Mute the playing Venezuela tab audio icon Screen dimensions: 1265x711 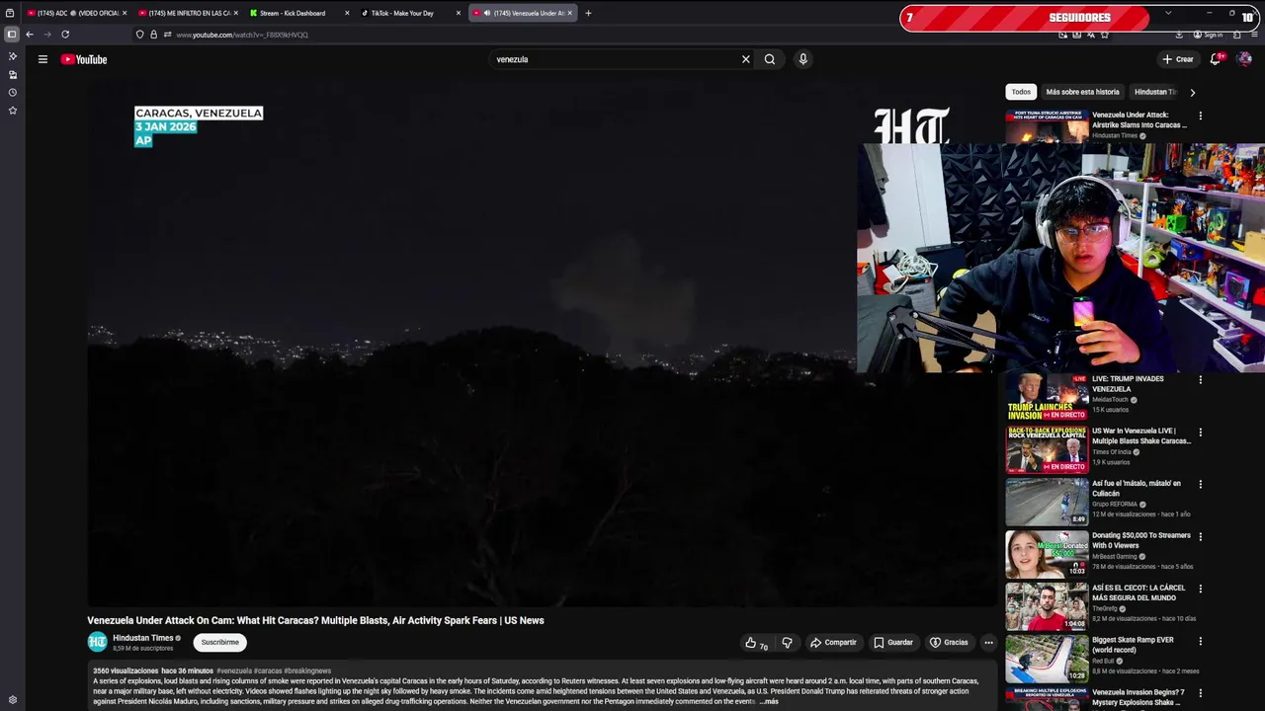pyautogui.click(x=487, y=13)
